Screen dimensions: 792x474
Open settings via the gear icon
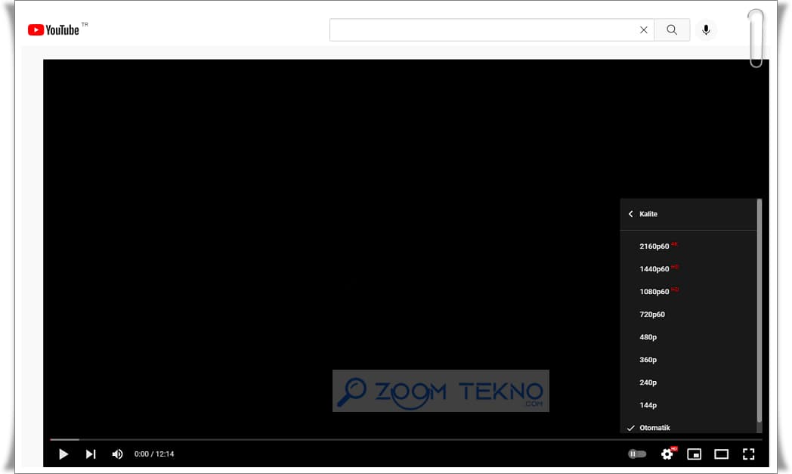(x=667, y=454)
